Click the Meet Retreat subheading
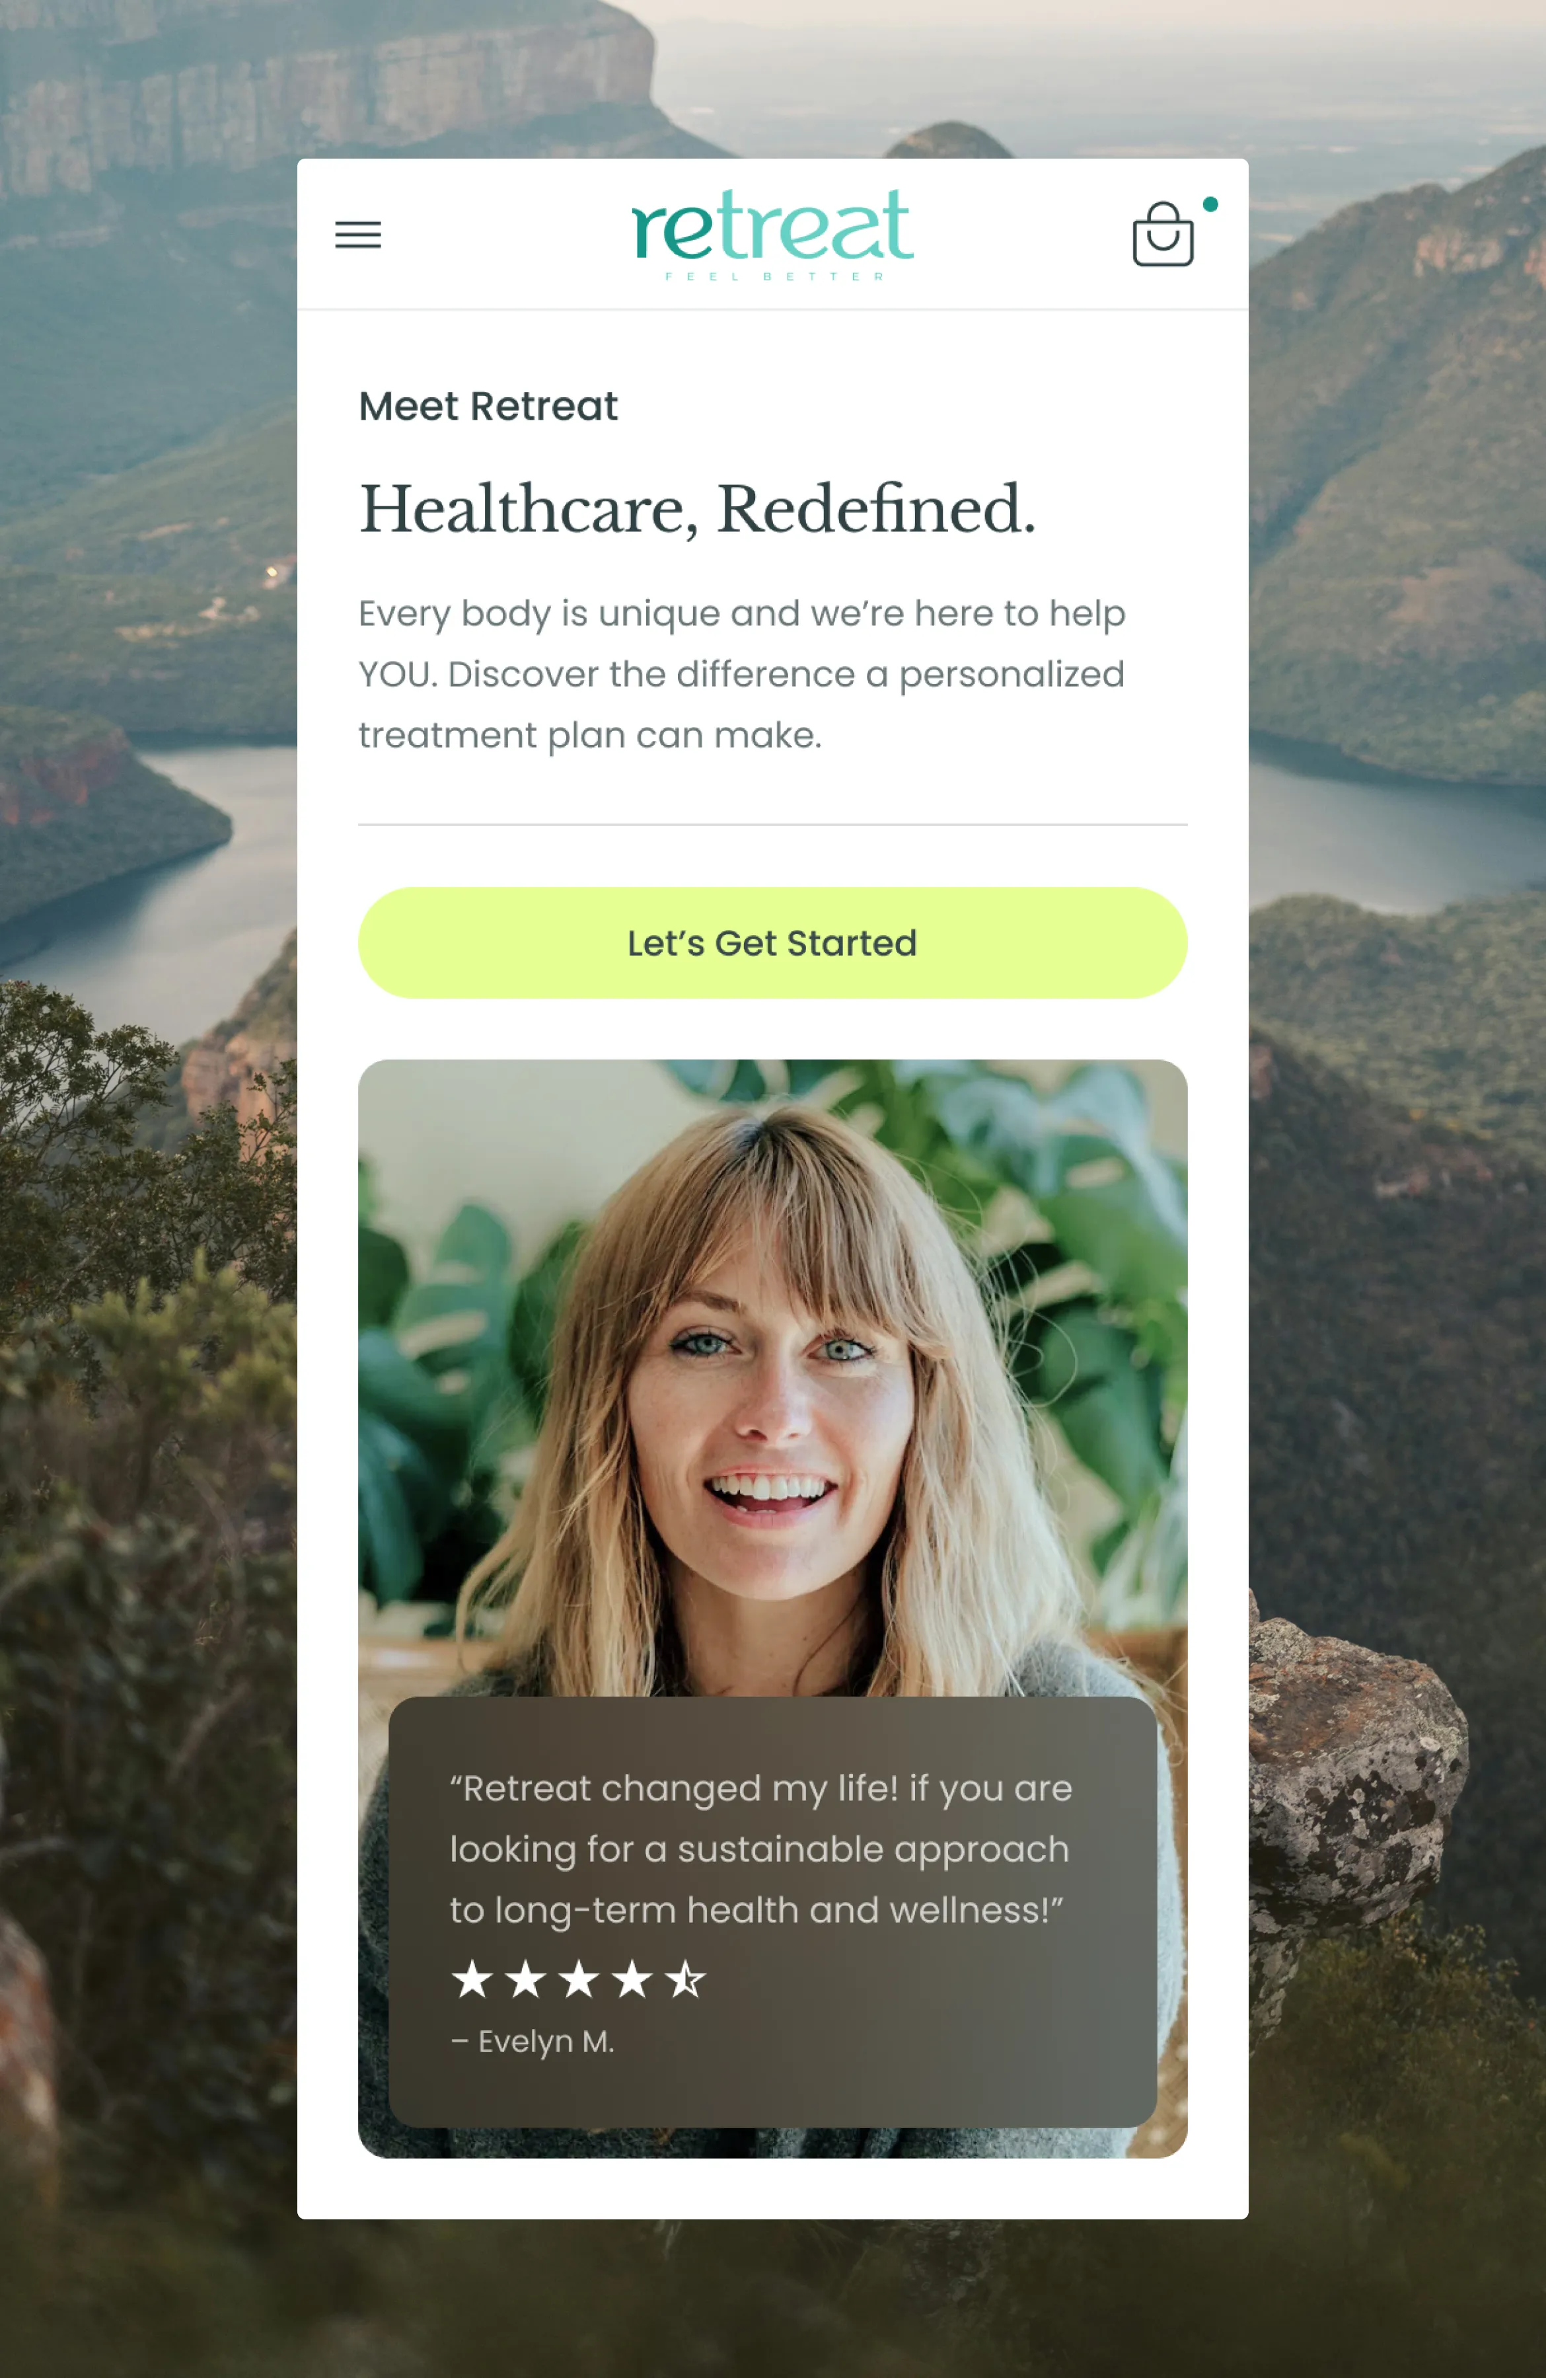This screenshot has width=1546, height=2378. (x=488, y=406)
